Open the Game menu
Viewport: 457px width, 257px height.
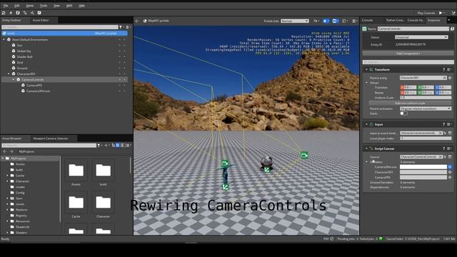[x=30, y=6]
